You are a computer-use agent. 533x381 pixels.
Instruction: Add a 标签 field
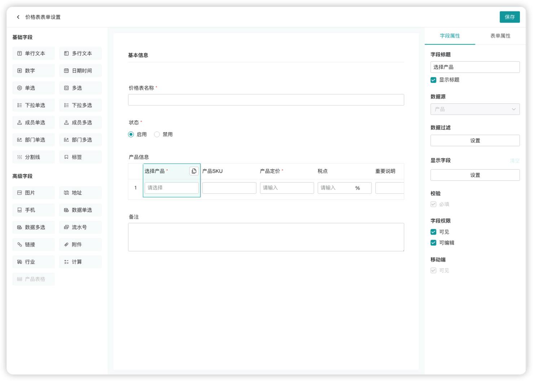click(80, 157)
